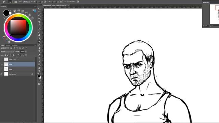The image size is (219, 123).
Task: Toggle pressure for opacity icon
Action: tap(46, 2)
